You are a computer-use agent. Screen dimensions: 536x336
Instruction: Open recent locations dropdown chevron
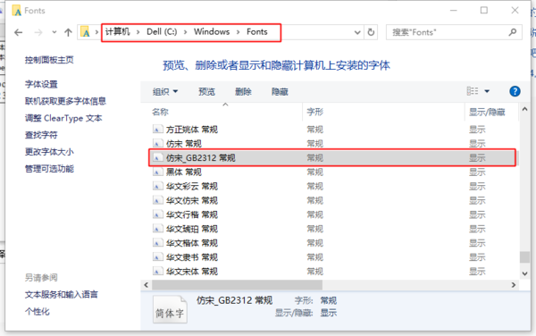point(54,32)
